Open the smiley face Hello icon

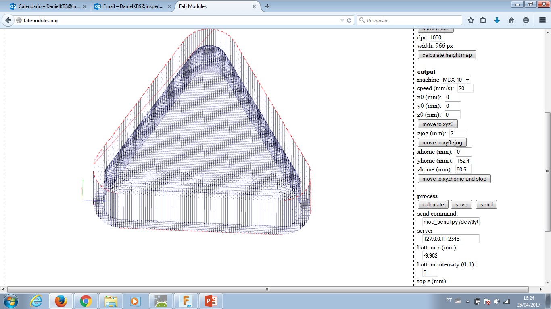click(x=526, y=20)
